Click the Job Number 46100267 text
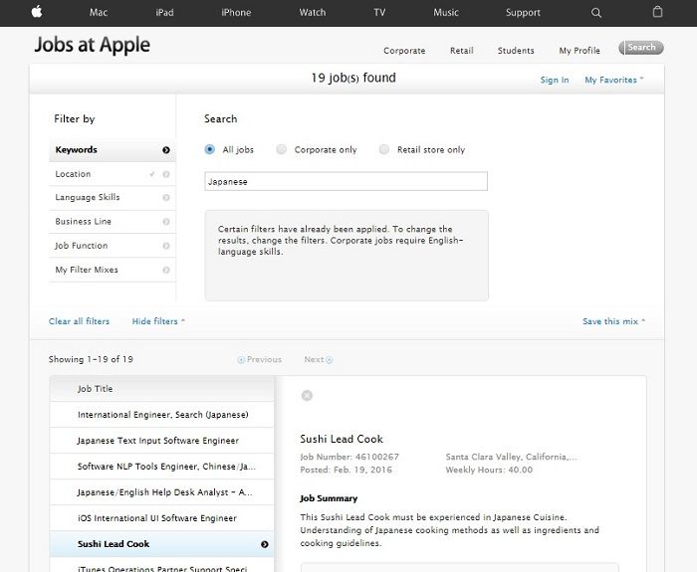Viewport: 697px width, 572px height. (349, 457)
